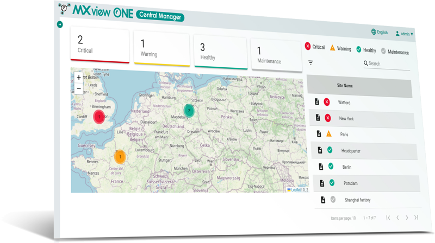435x243 pixels.
Task: Select the Maintenance summary card
Action: point(276,55)
